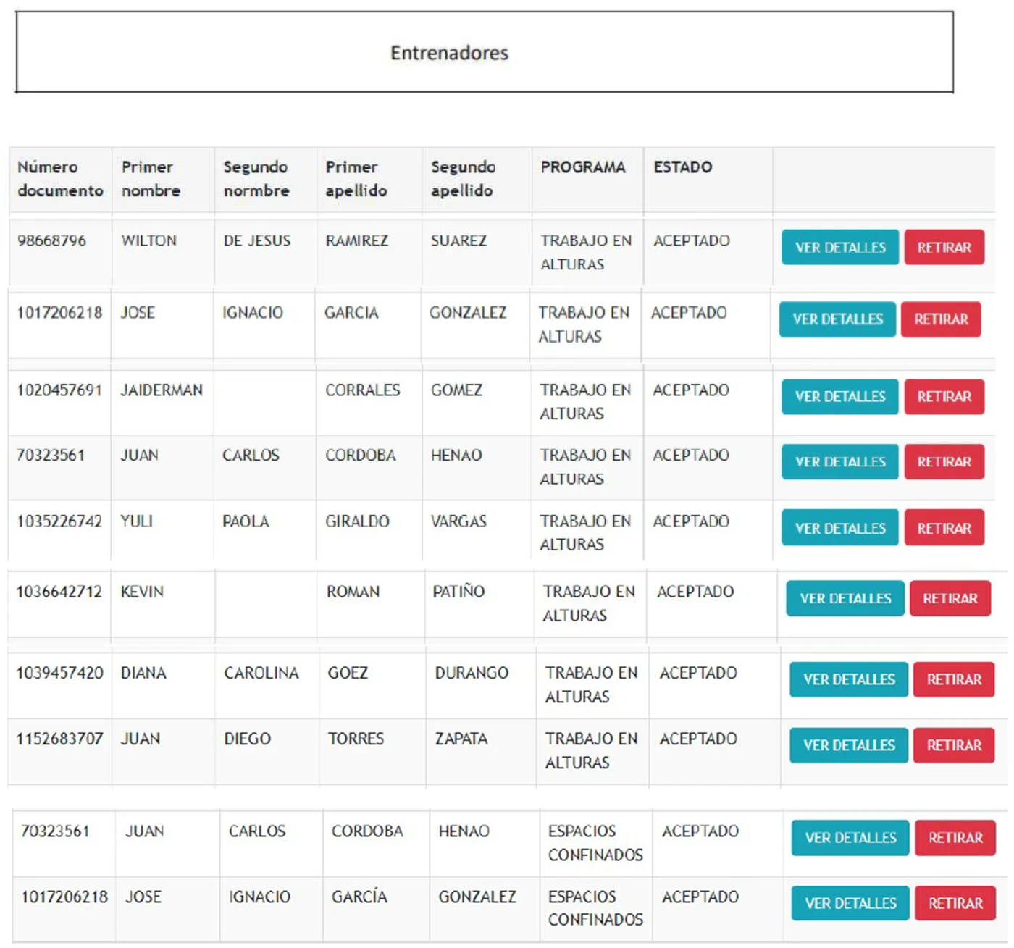1014x948 pixels.
Task: Select document number 1020457691
Action: 59,390
